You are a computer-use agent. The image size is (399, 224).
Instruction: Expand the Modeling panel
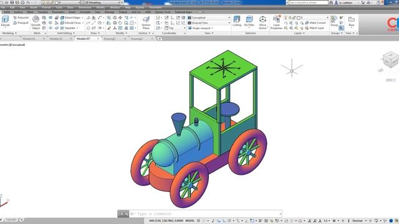pos(9,33)
